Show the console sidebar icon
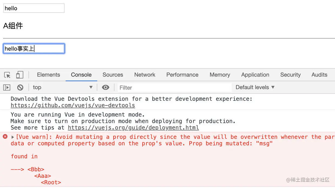The image size is (335, 188). 7,87
